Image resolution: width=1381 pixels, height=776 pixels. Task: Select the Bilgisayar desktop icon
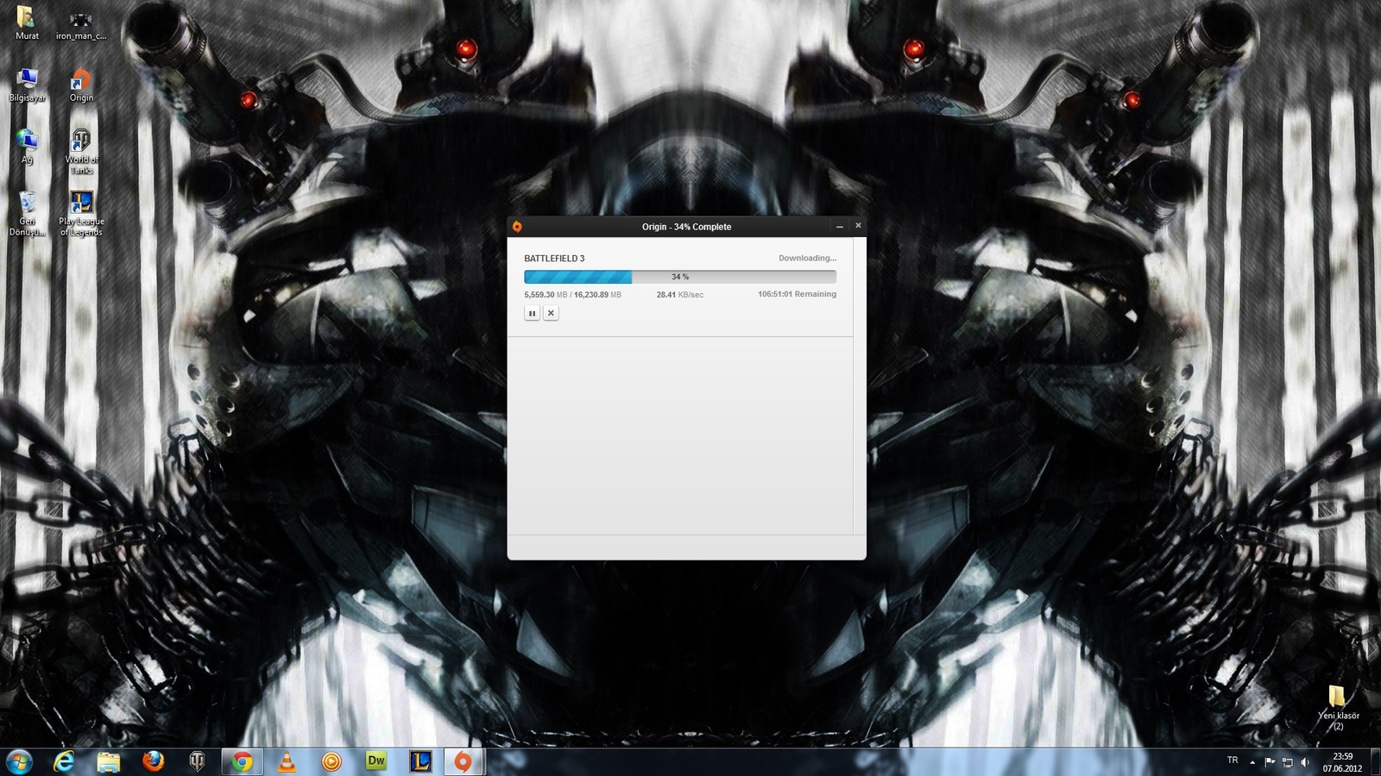tap(27, 86)
